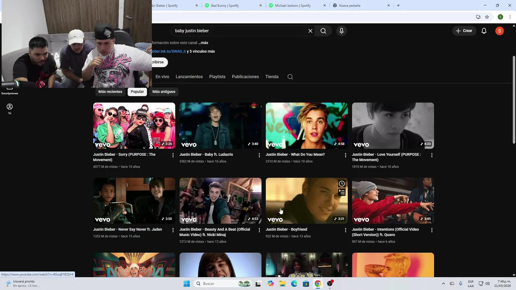Open the Tú sidebar item
The height and width of the screenshot is (290, 516).
point(10,109)
